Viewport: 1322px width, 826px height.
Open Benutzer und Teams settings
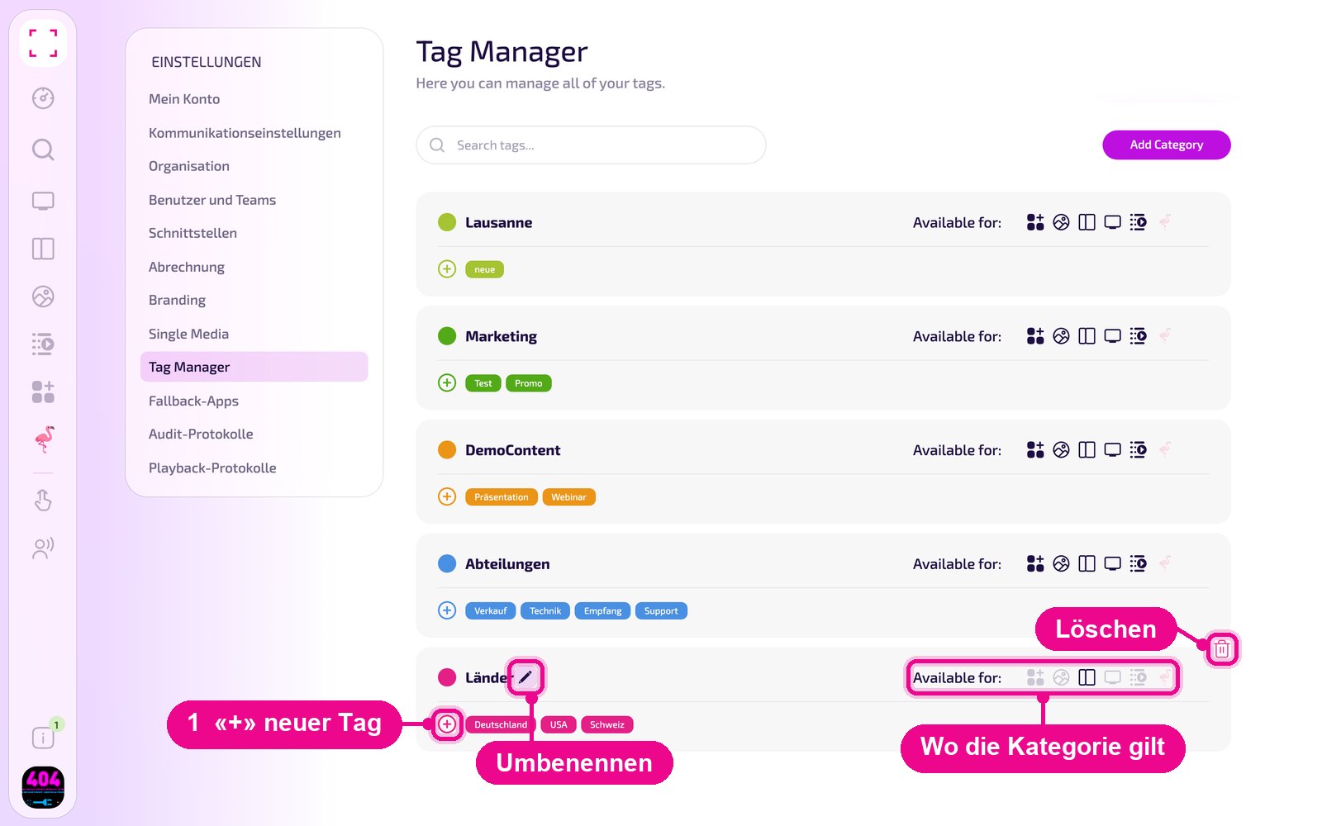tap(212, 200)
